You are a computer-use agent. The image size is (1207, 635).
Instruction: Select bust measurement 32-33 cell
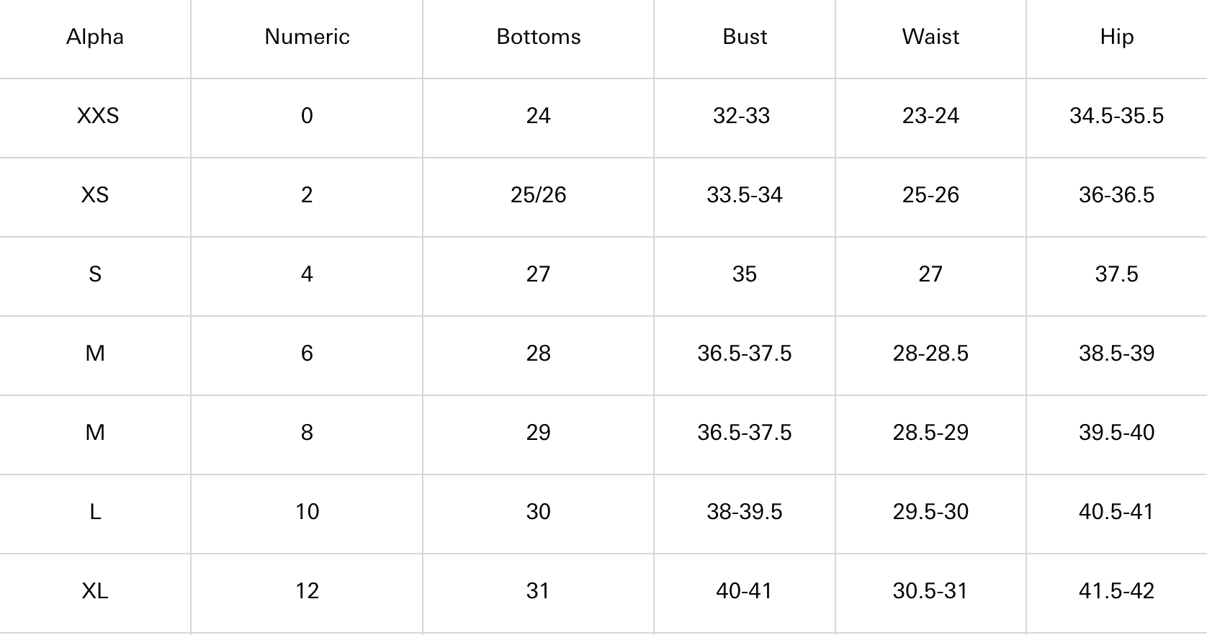[741, 116]
